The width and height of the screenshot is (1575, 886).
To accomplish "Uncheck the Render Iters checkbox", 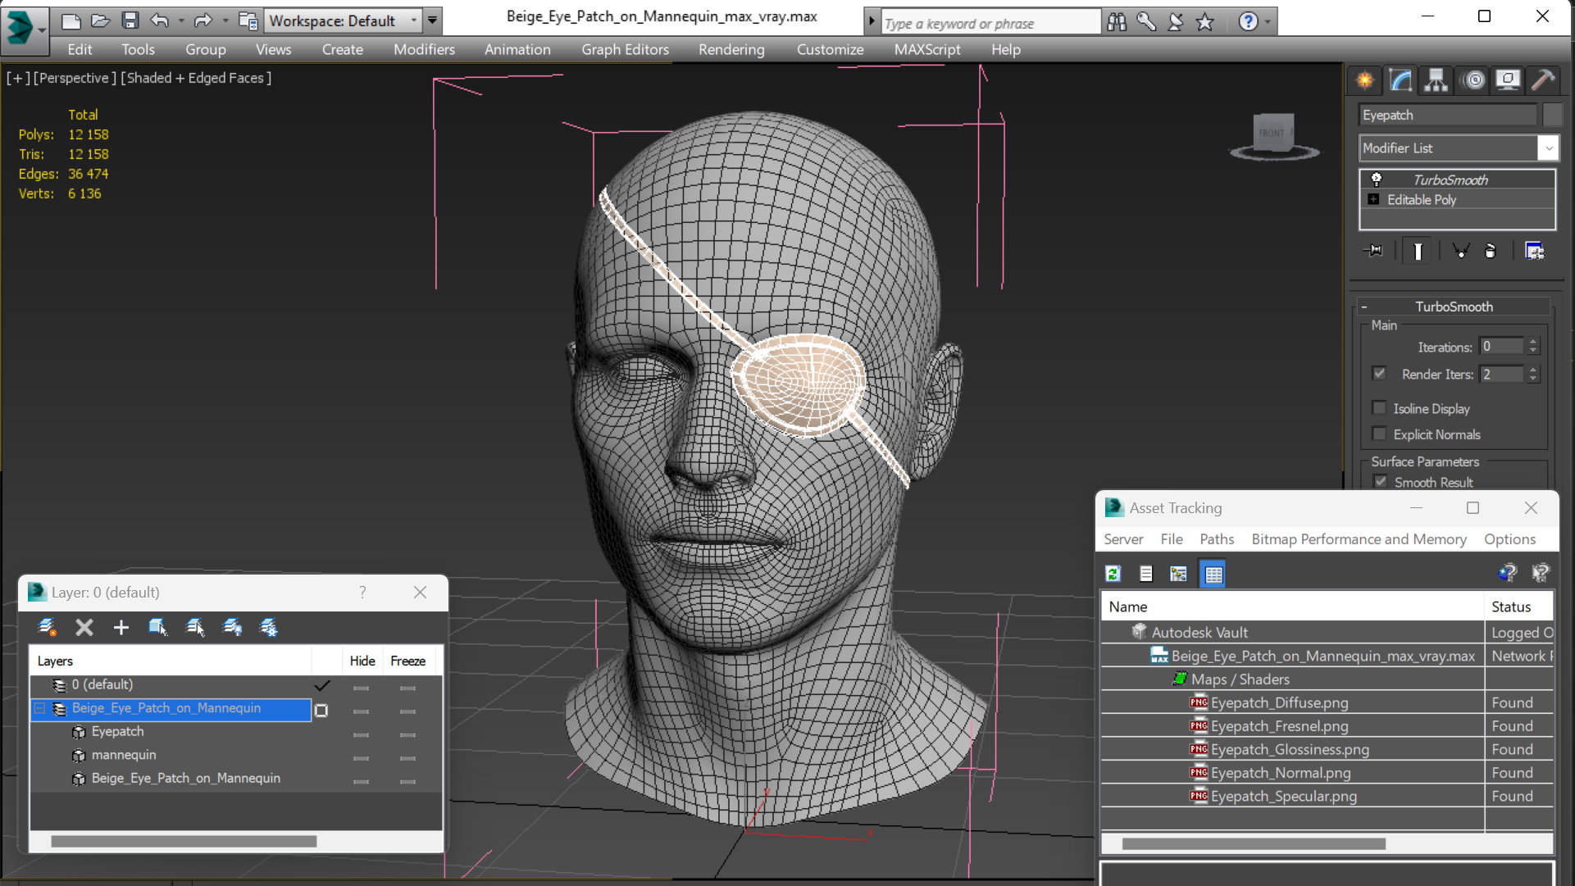I will click(1379, 374).
